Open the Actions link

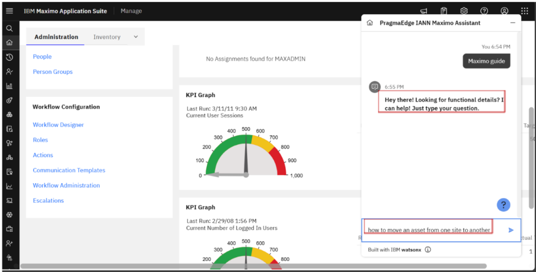(43, 155)
